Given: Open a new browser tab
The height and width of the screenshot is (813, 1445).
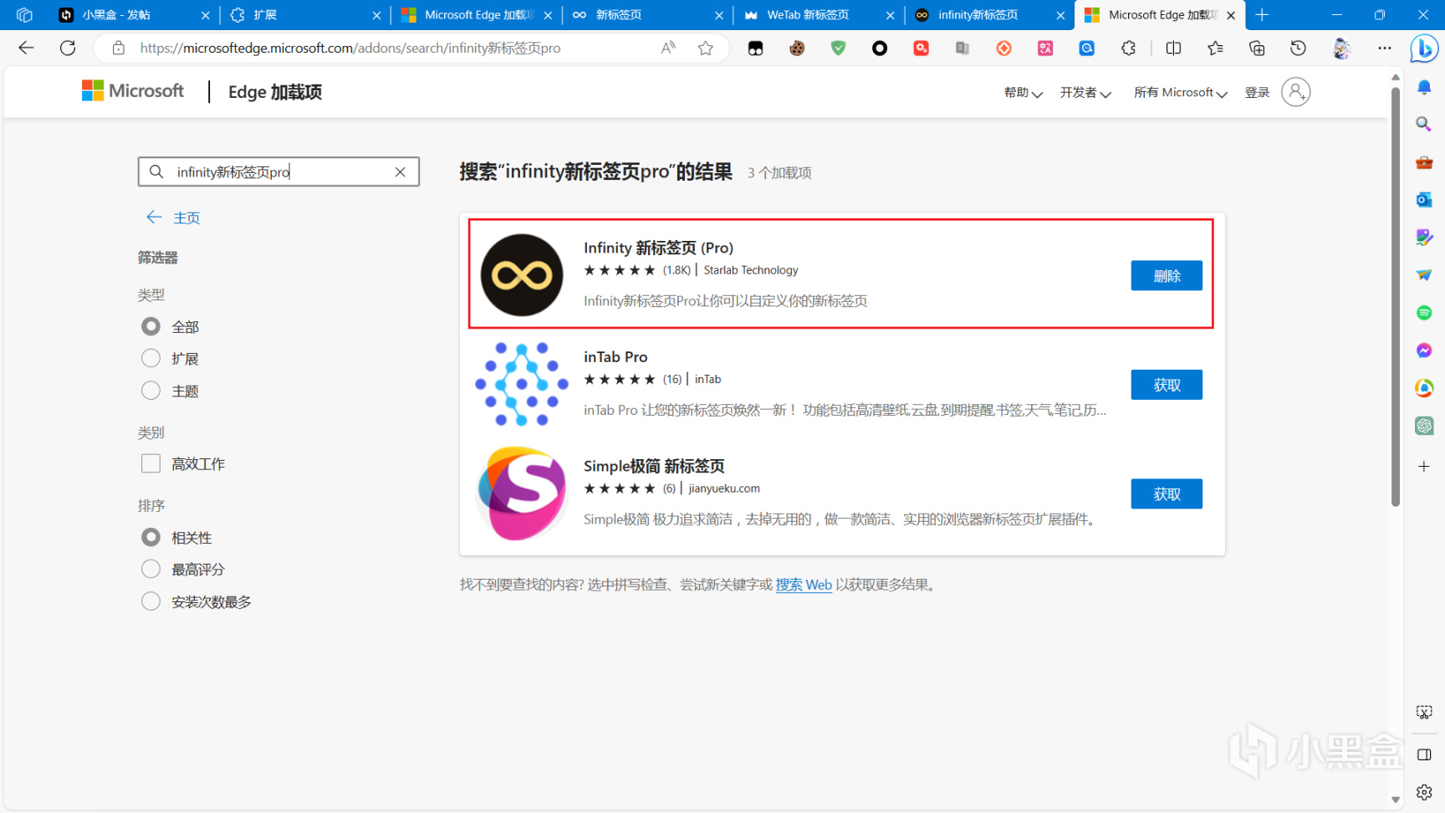Looking at the screenshot, I should click(1262, 15).
